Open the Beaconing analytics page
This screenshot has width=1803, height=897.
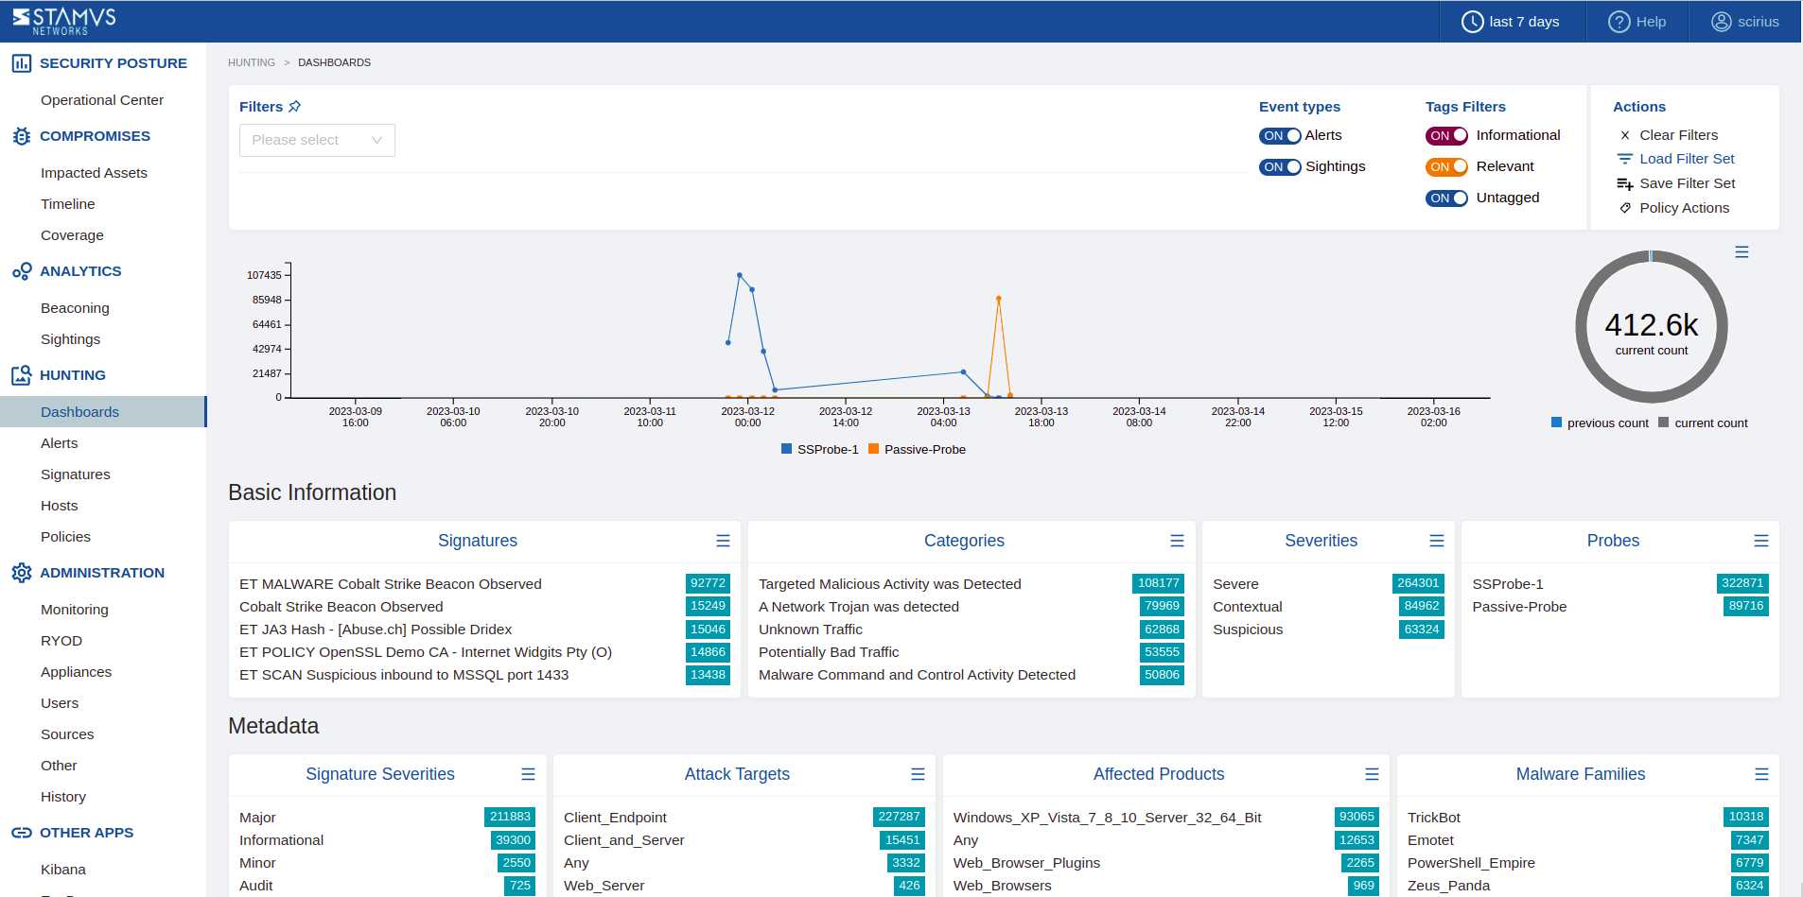click(x=75, y=308)
